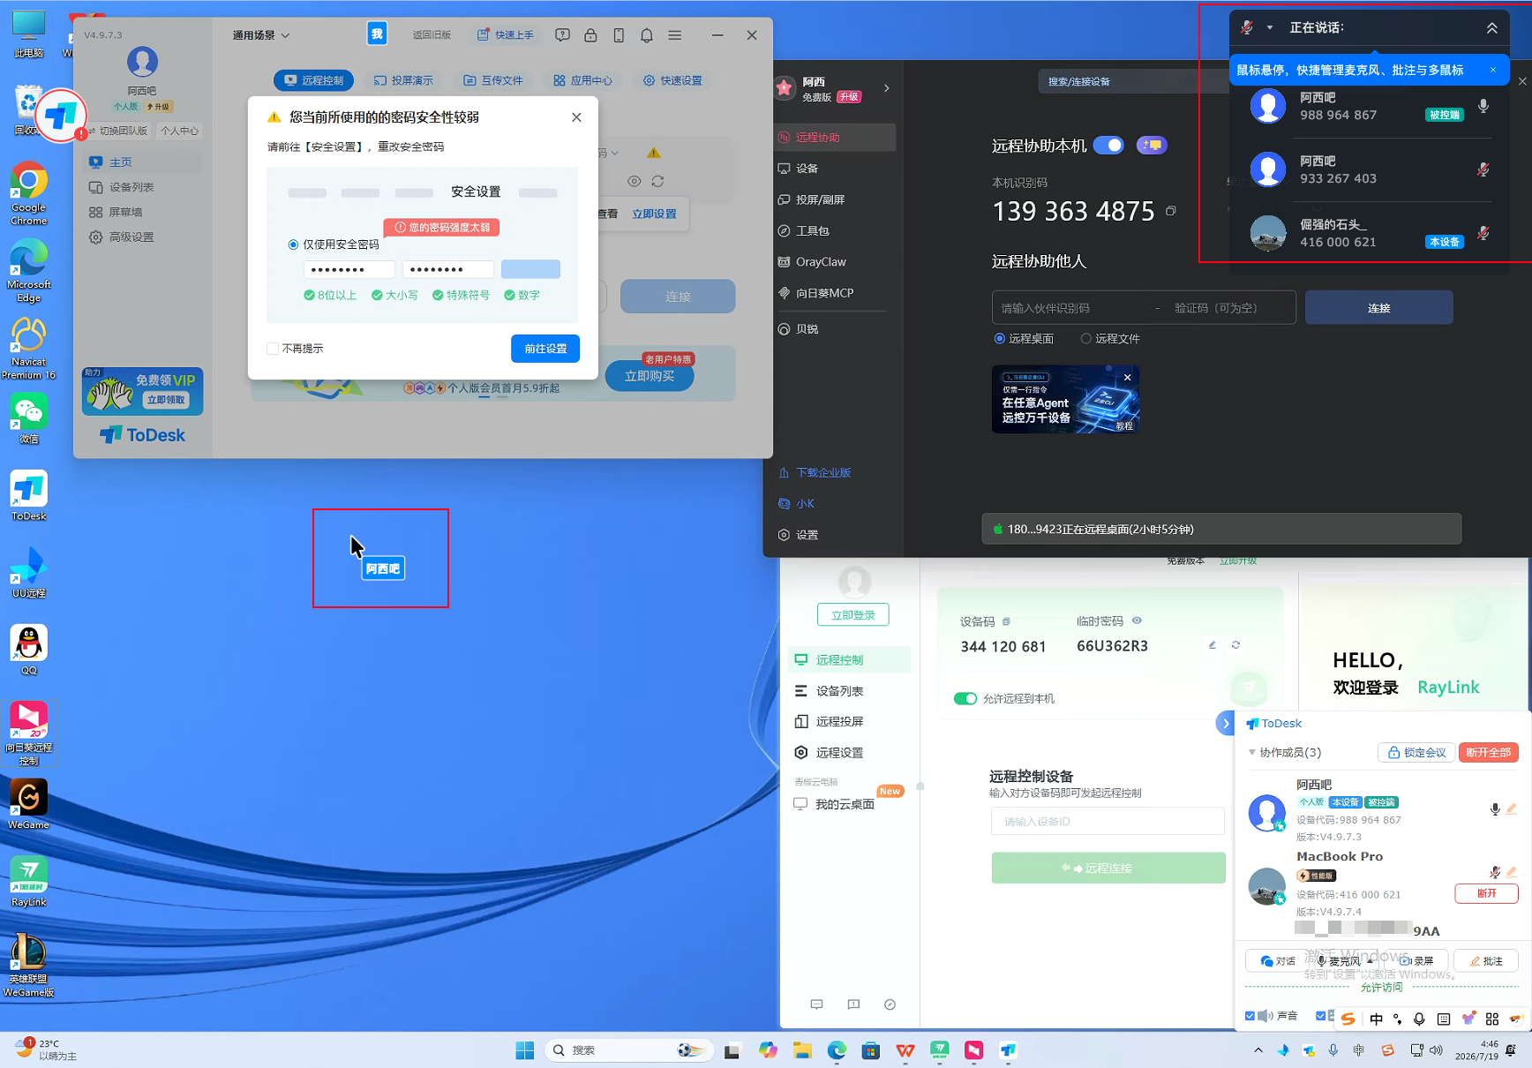This screenshot has height=1068, width=1532.
Task: Switch to 投屏演示 tab
Action: [x=403, y=80]
